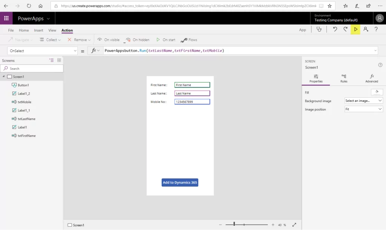
Task: Open Flows in the Action ribbon
Action: click(189, 40)
